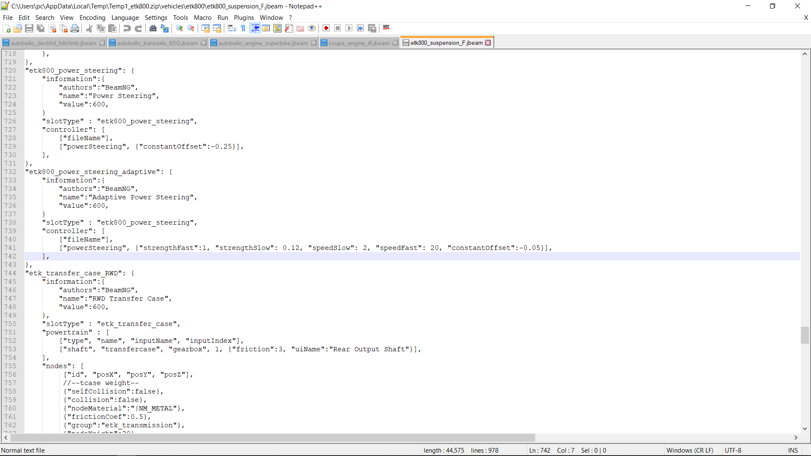Print the document using the printer icon
This screenshot has height=456, width=811.
pyautogui.click(x=75, y=28)
